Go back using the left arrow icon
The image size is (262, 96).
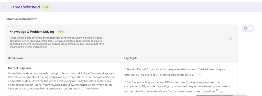point(6,7)
